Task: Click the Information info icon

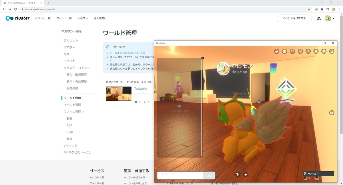Action: point(108,47)
